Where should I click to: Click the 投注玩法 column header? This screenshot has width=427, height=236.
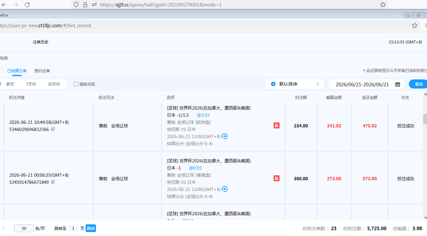coord(106,98)
